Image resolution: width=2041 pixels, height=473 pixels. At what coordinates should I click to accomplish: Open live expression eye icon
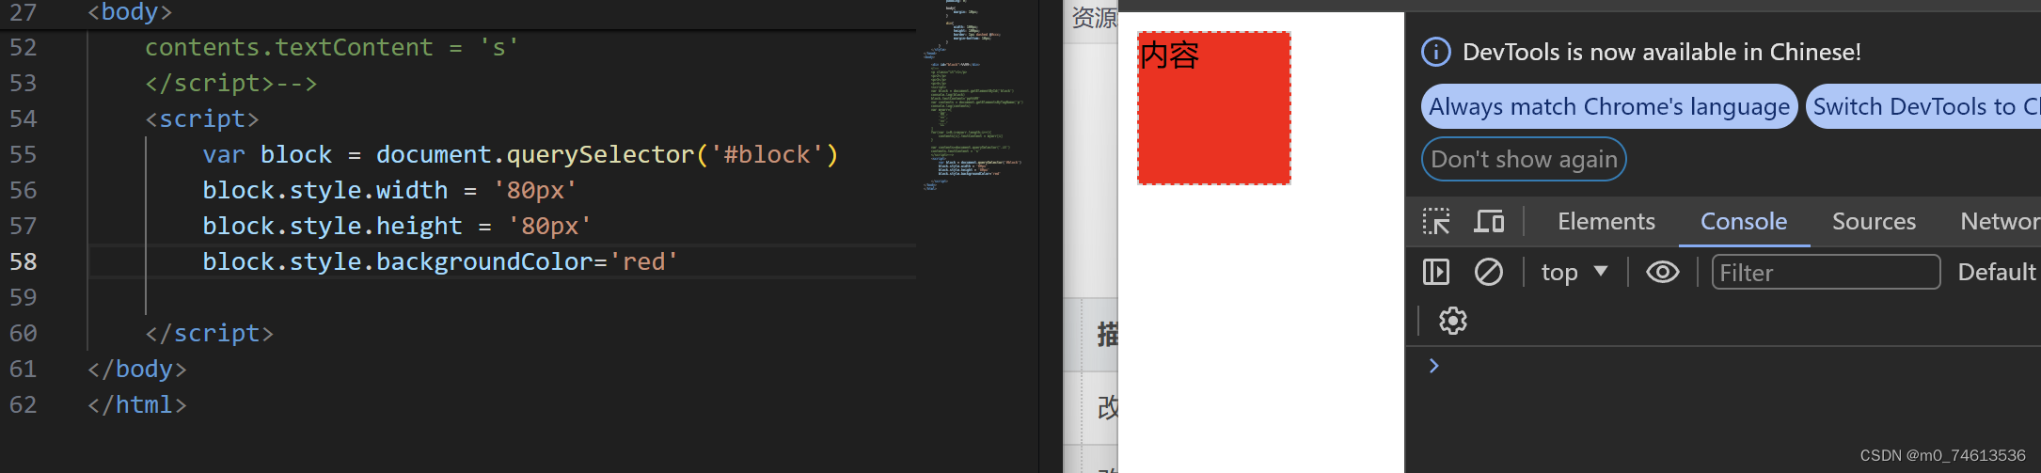pyautogui.click(x=1662, y=272)
